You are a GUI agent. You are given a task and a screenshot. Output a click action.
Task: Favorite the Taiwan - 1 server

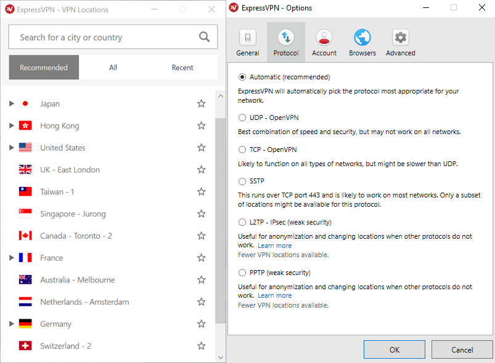pyautogui.click(x=201, y=191)
